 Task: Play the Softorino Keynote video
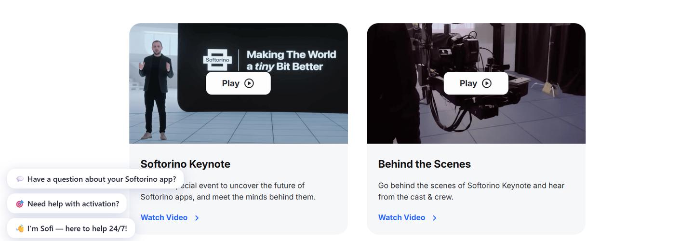click(238, 83)
